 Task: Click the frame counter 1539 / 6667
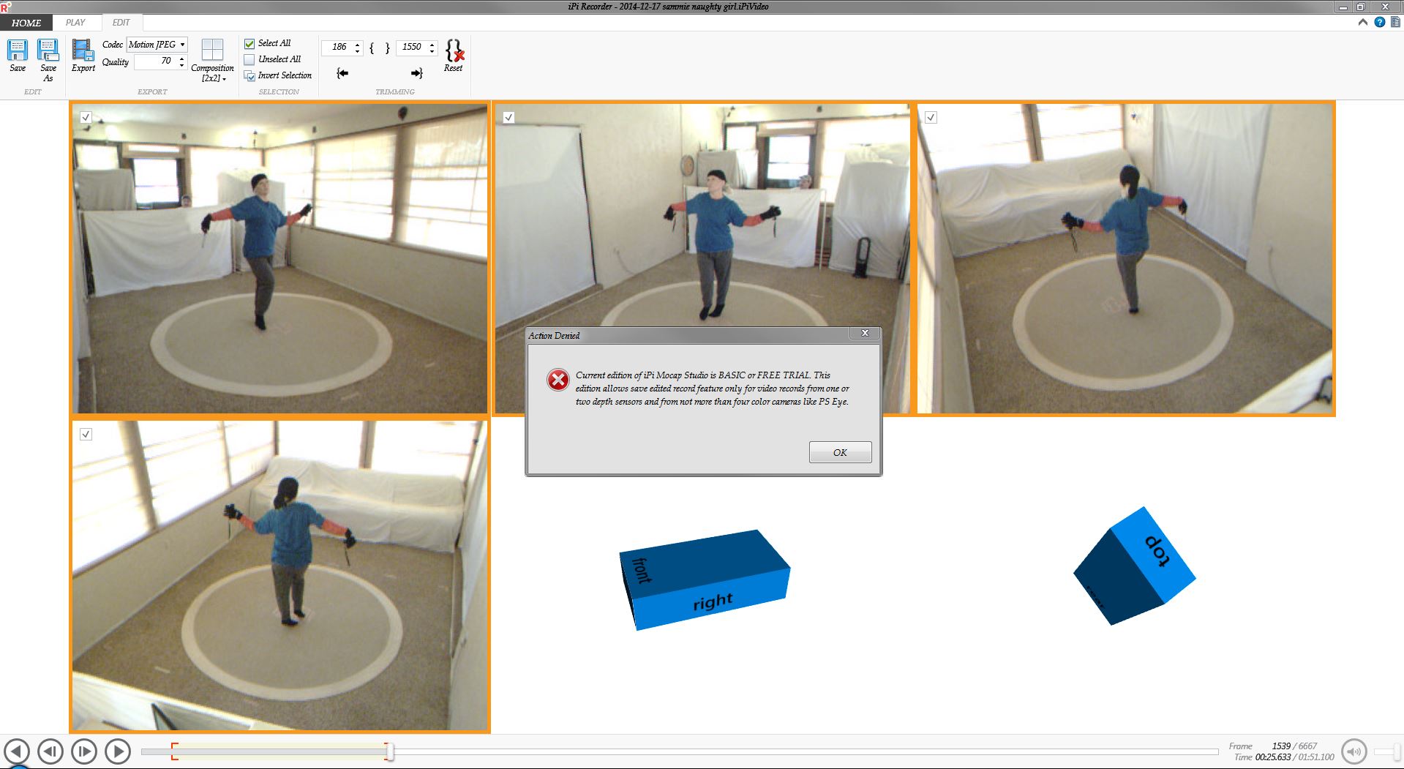pos(1294,746)
